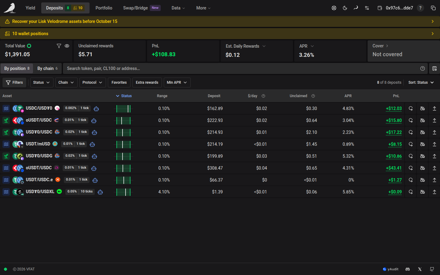Toggle the Total Value eye visibility icon
440x275 pixels.
[x=67, y=46]
